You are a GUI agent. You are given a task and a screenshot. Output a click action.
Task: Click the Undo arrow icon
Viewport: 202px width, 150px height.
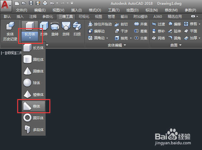click(x=52, y=3)
